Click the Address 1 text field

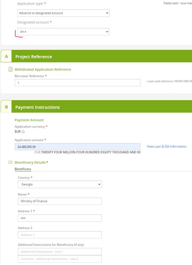[60, 218]
